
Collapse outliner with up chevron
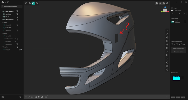[x=22, y=9]
